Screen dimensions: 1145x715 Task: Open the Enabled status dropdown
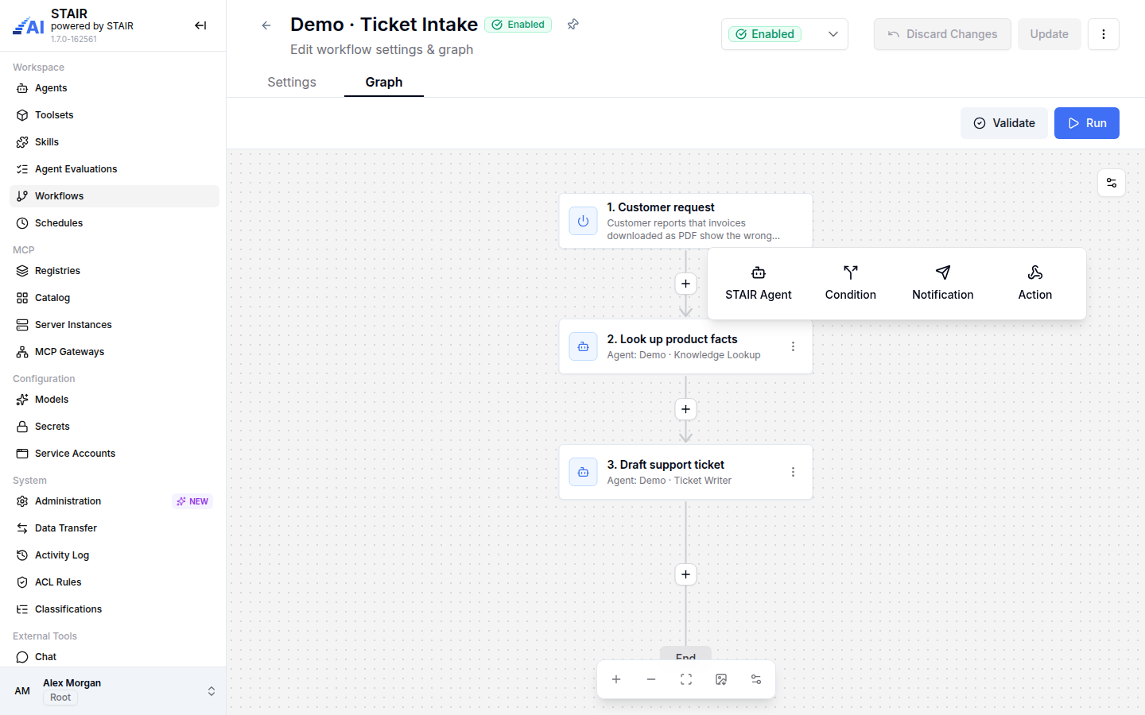785,34
